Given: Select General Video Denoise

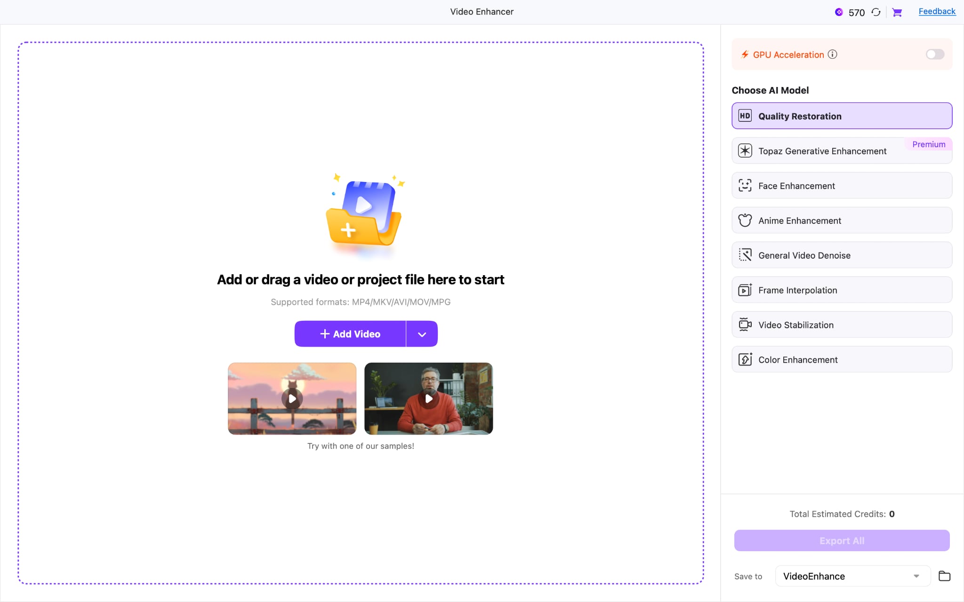Looking at the screenshot, I should point(841,255).
